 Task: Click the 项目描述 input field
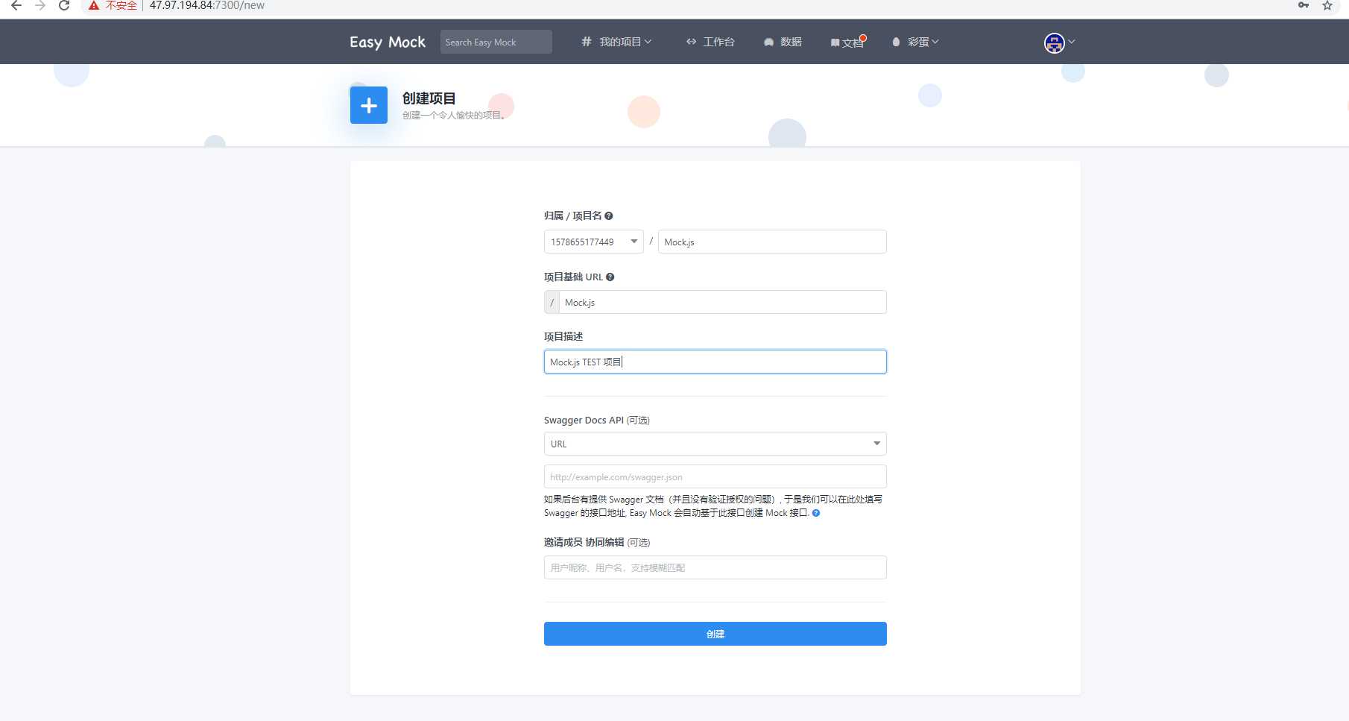(715, 362)
